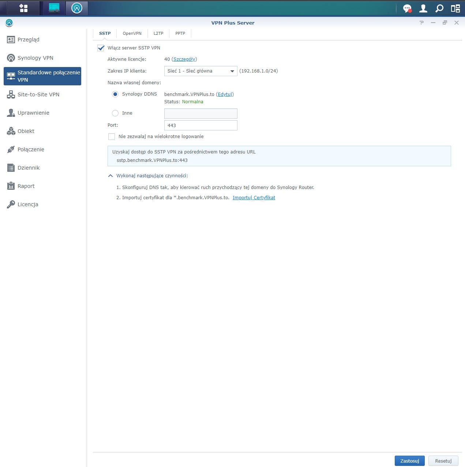
Task: Open the Obiekt section label
Action: coord(26,131)
